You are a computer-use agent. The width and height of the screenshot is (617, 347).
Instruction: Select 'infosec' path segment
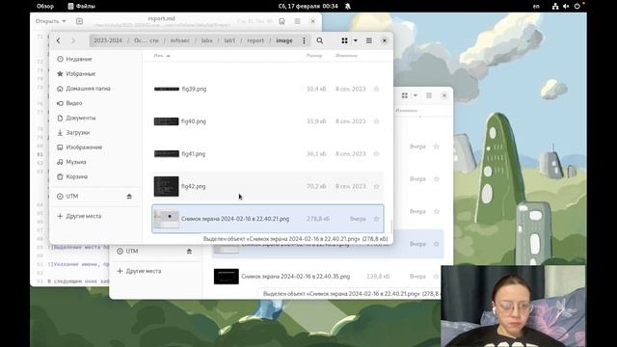180,40
